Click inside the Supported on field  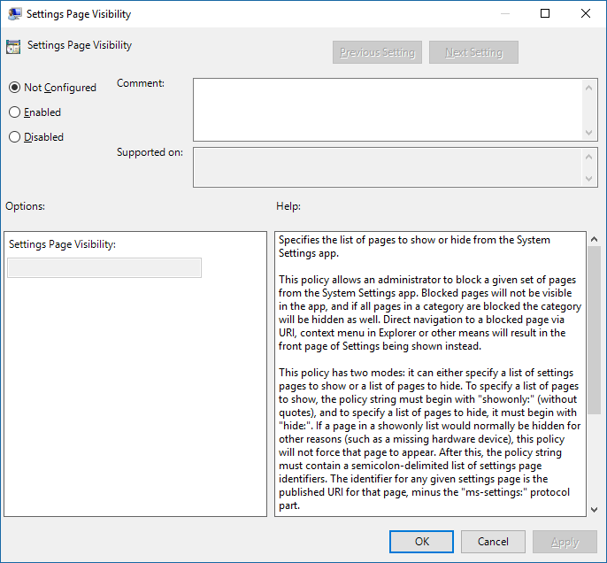point(388,168)
